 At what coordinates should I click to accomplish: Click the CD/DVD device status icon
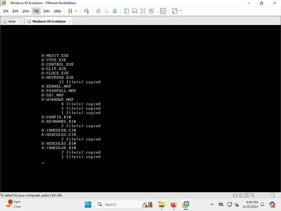pos(241,195)
